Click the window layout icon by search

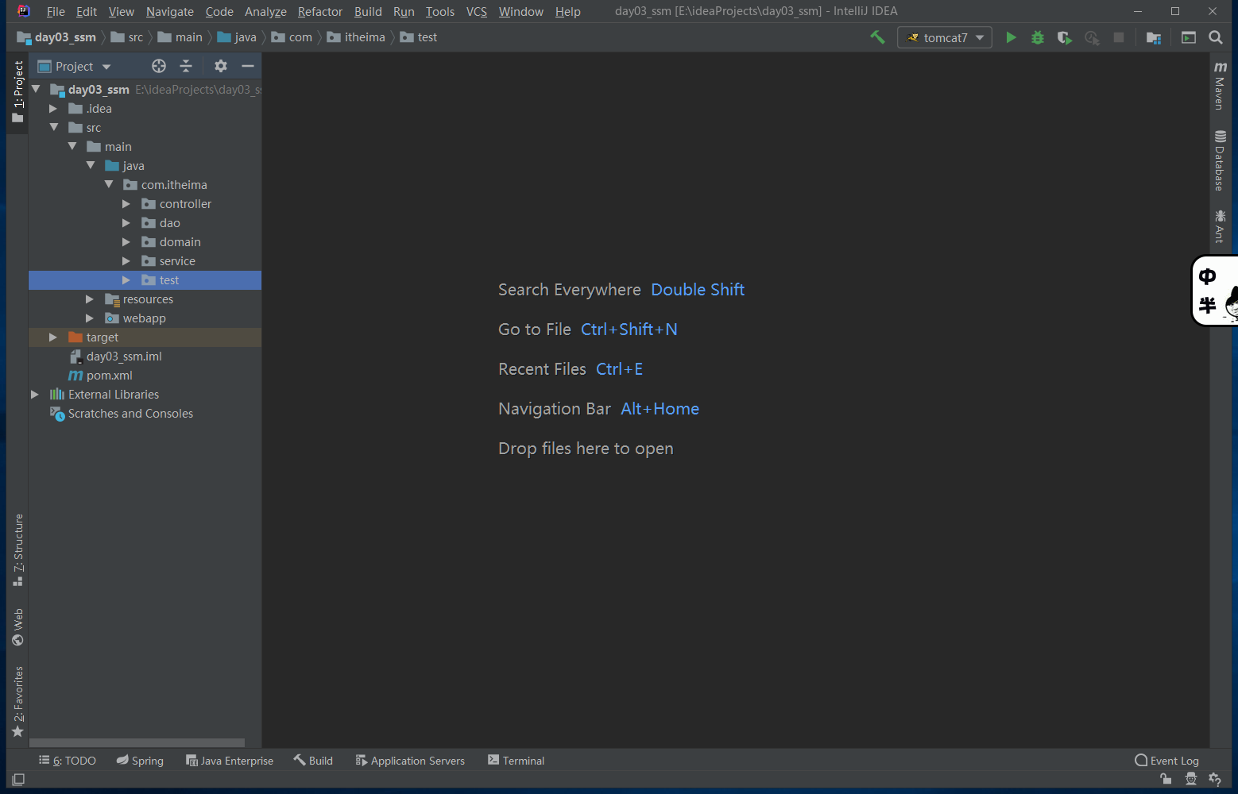coord(1189,37)
